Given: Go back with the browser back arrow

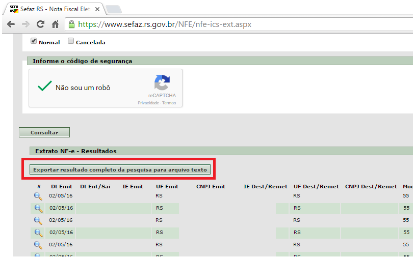Looking at the screenshot, I should [11, 24].
